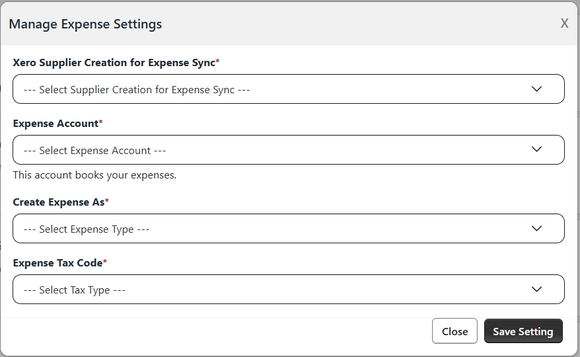
Task: Click the 'This account books your expenses' hint
Action: 94,175
